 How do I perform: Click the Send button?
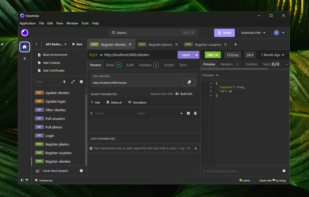click(x=185, y=55)
